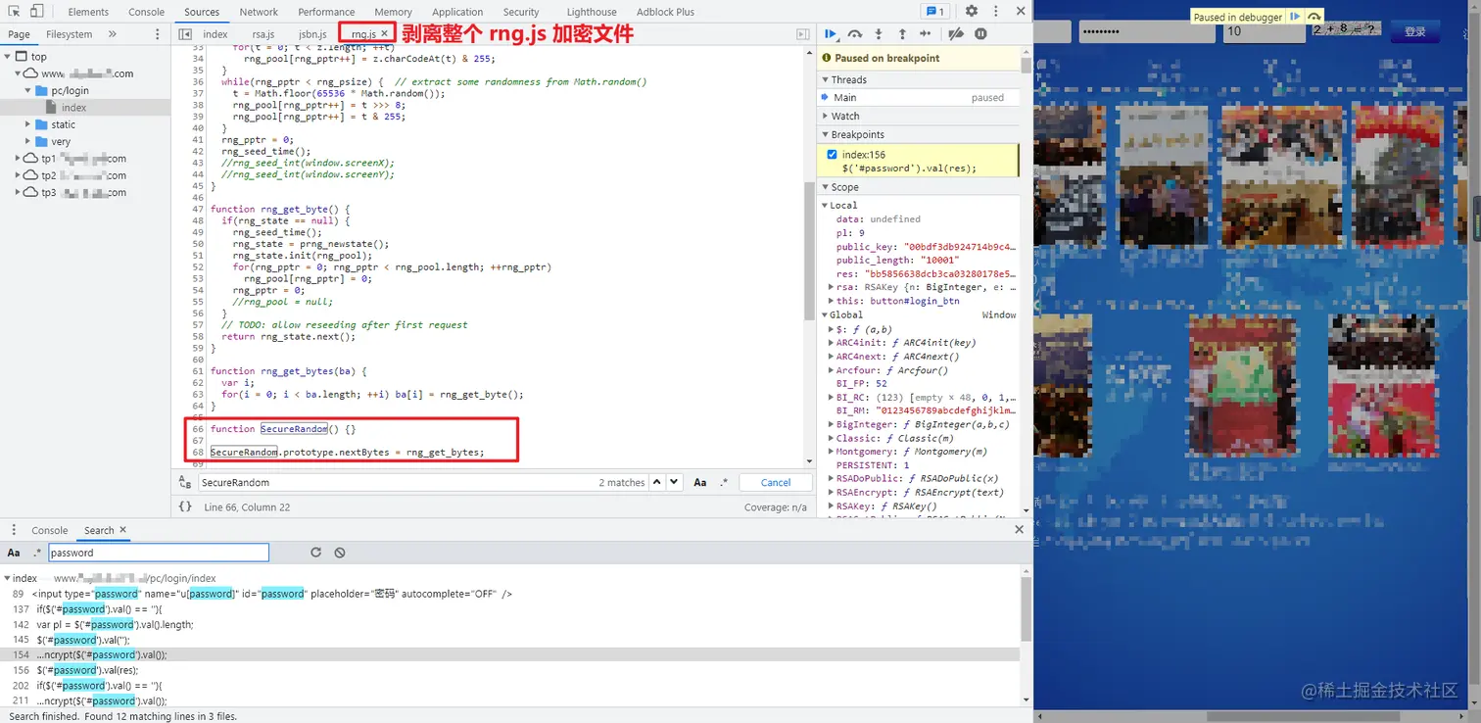Open DevTools more options kebab menu
Image resolution: width=1481 pixels, height=723 pixels.
(x=995, y=12)
